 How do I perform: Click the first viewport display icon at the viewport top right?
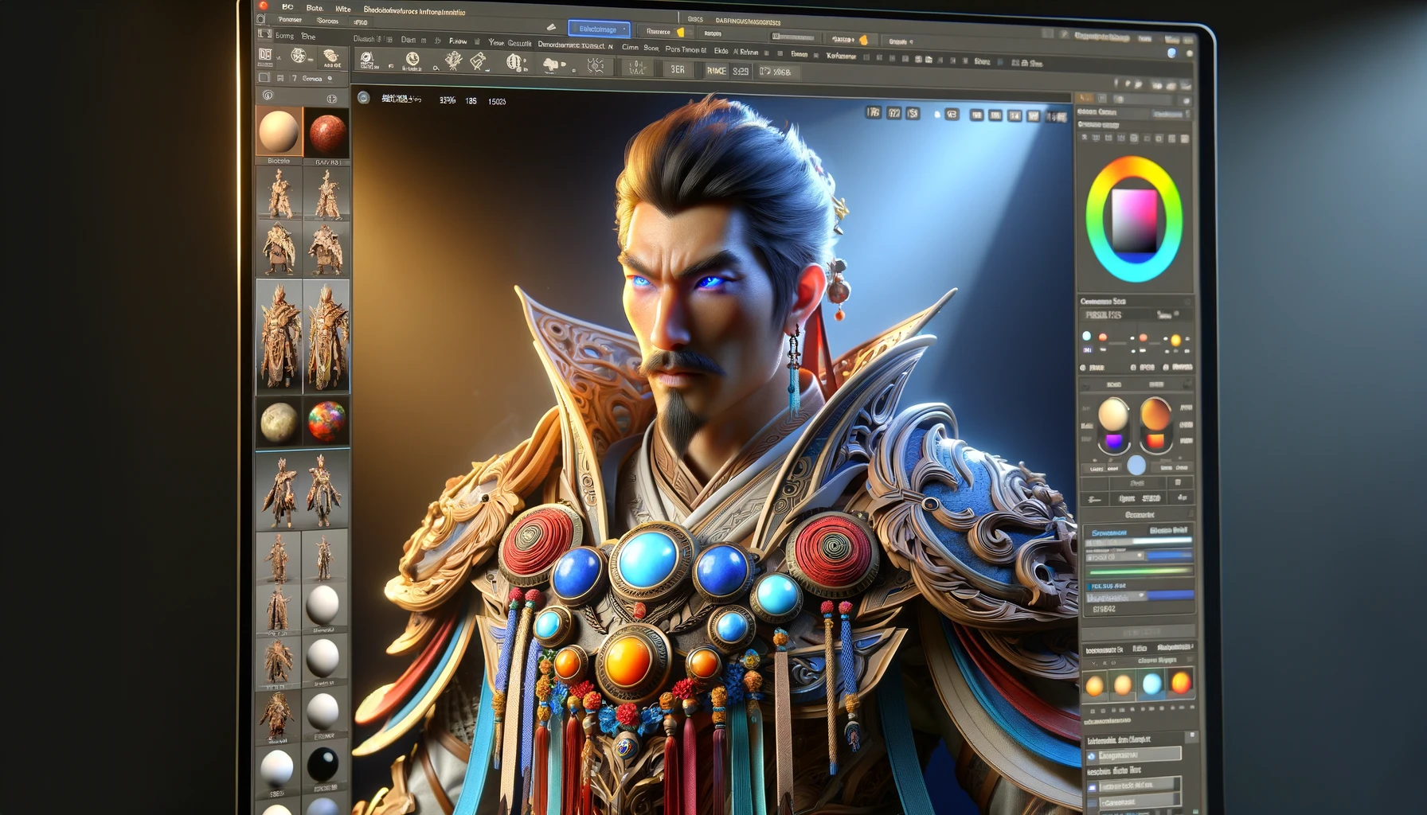874,113
